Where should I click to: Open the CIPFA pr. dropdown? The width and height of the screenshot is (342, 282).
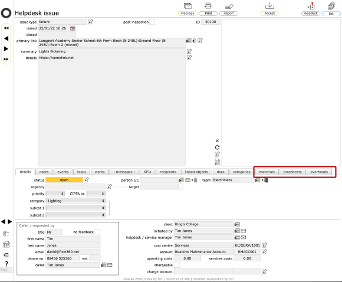click(x=96, y=194)
